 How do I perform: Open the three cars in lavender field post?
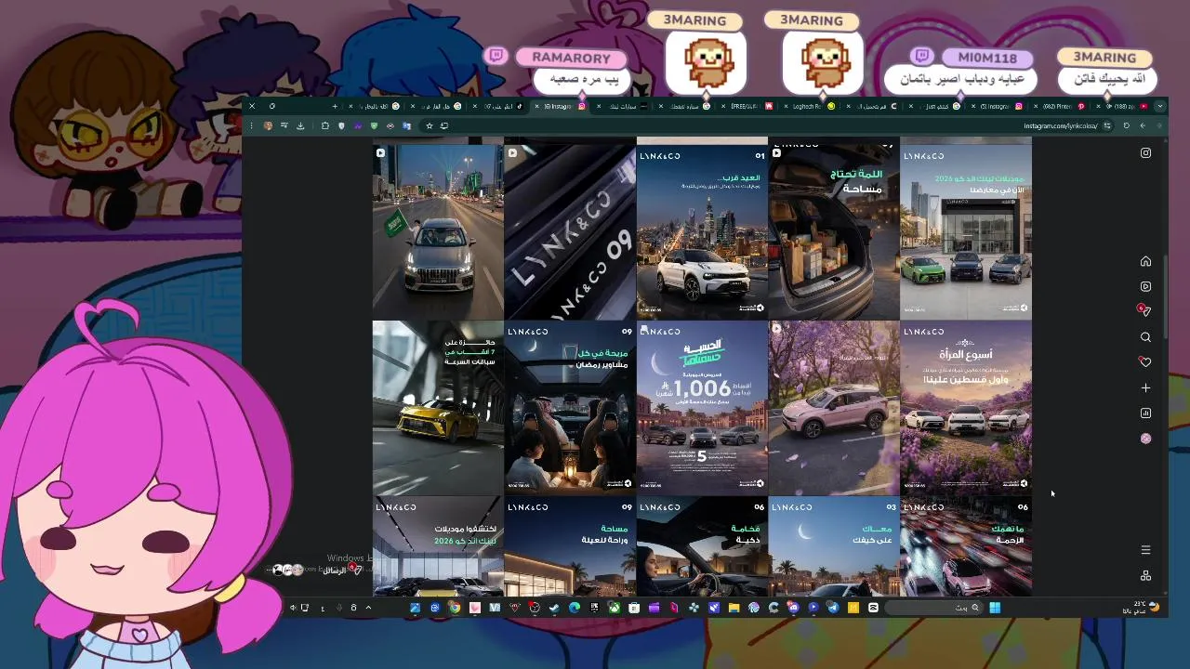click(x=966, y=408)
